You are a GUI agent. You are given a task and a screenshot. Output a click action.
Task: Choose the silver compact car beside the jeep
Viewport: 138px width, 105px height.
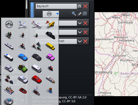click(9, 68)
